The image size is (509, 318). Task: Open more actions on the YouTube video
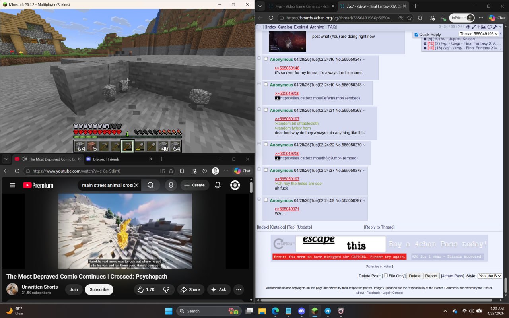tap(239, 290)
